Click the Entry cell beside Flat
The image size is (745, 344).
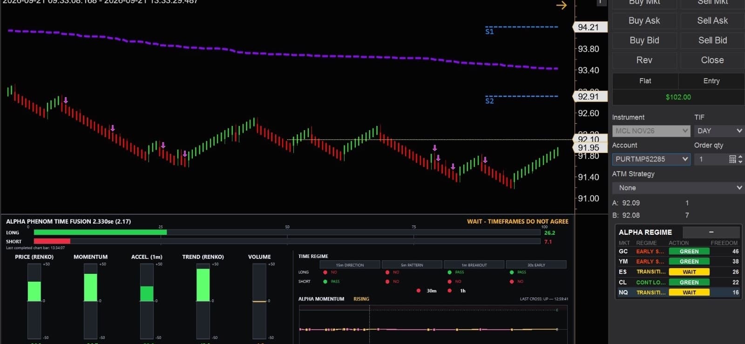pyautogui.click(x=711, y=81)
